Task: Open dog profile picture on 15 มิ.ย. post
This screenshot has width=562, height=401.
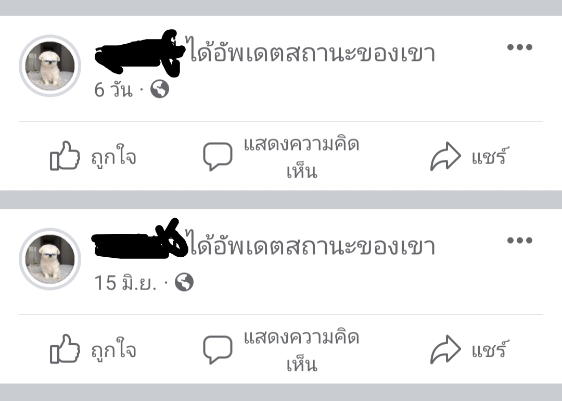Action: pos(50,259)
